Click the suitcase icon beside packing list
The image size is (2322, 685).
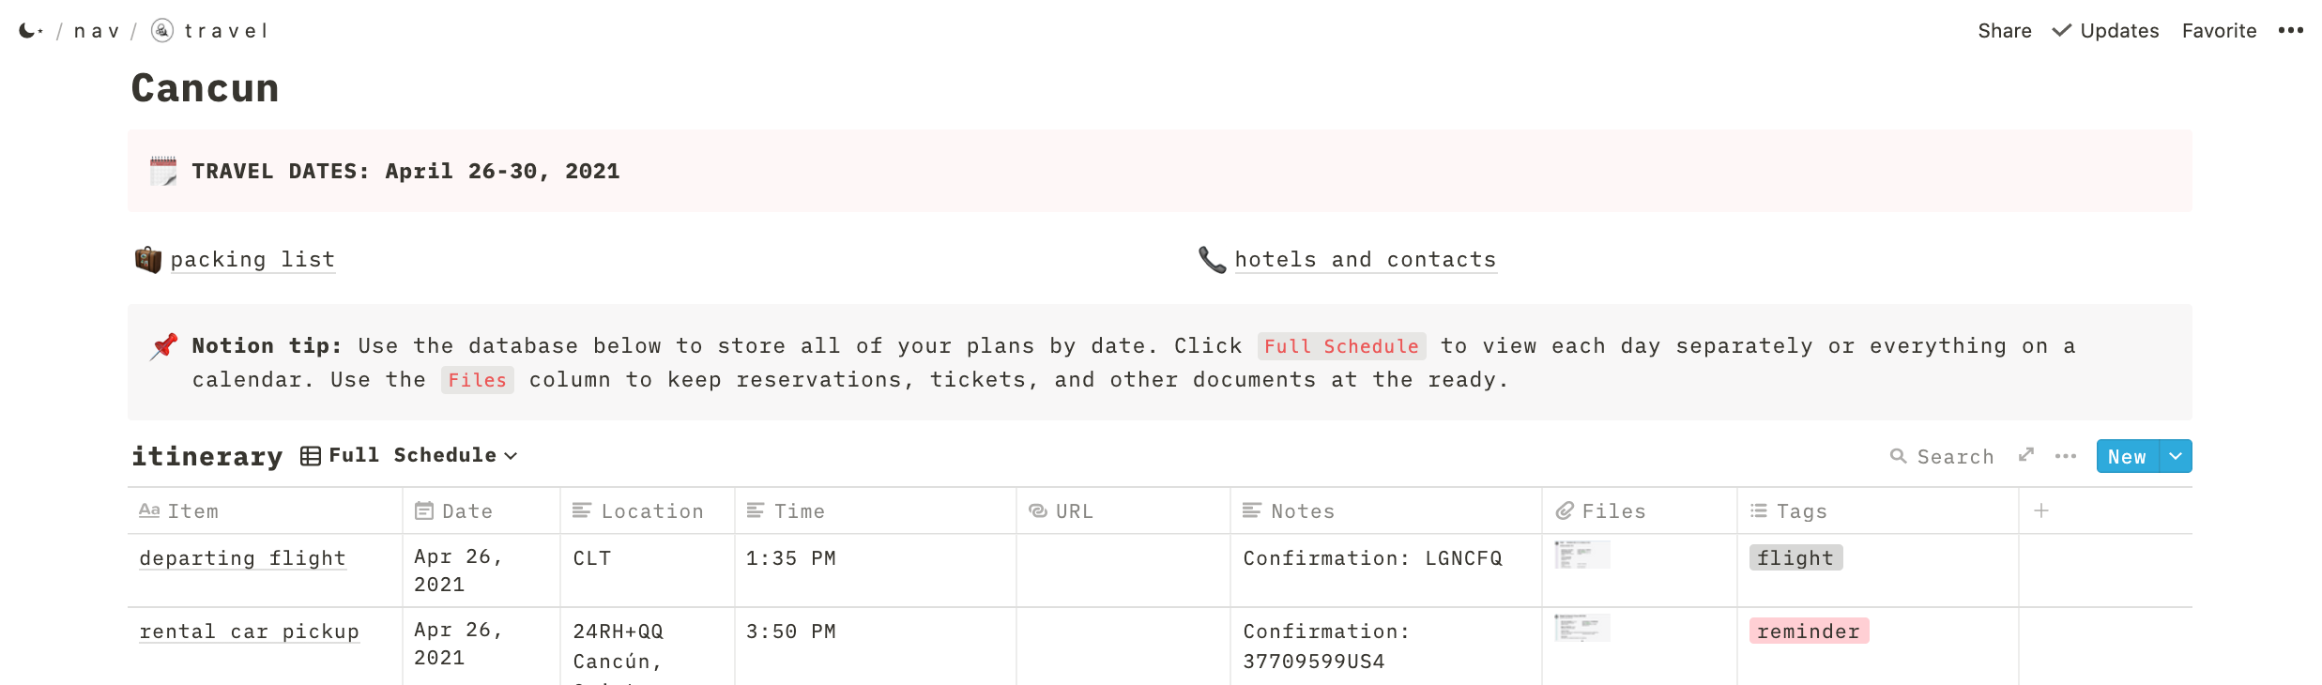tap(148, 259)
